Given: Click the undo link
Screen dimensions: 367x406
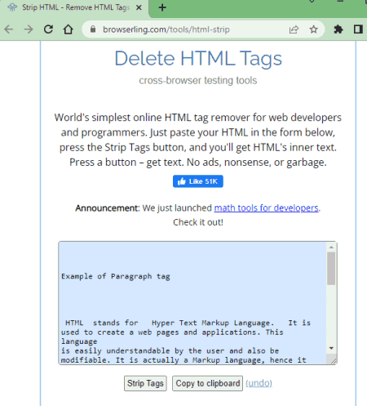Looking at the screenshot, I should pyautogui.click(x=259, y=383).
